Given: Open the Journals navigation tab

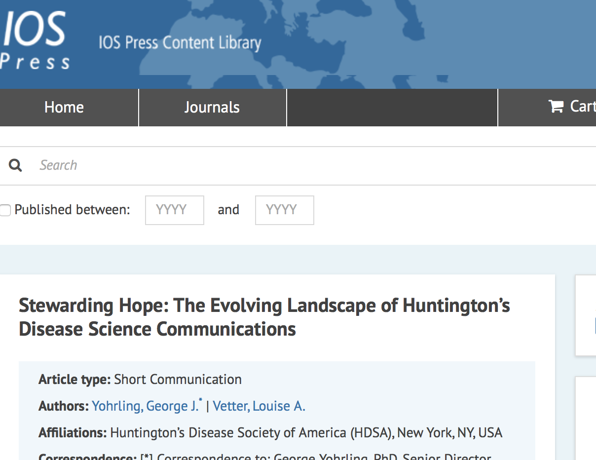Looking at the screenshot, I should [x=212, y=107].
